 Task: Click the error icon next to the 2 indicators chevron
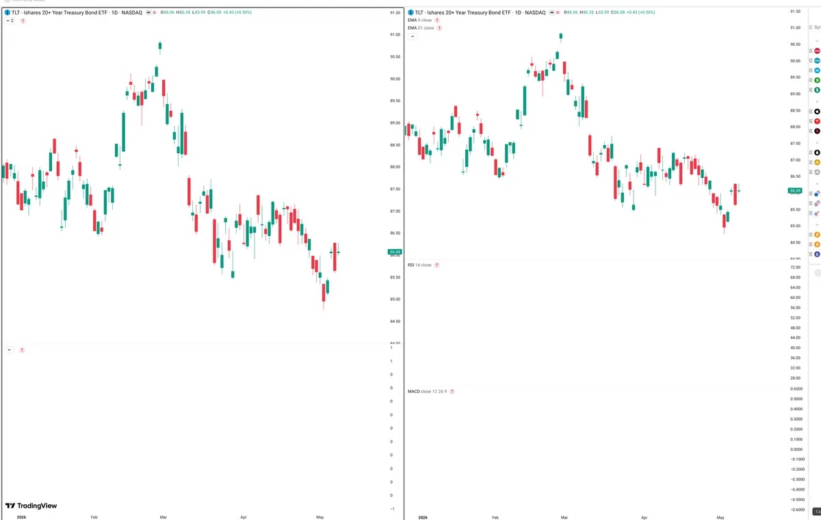(x=23, y=21)
